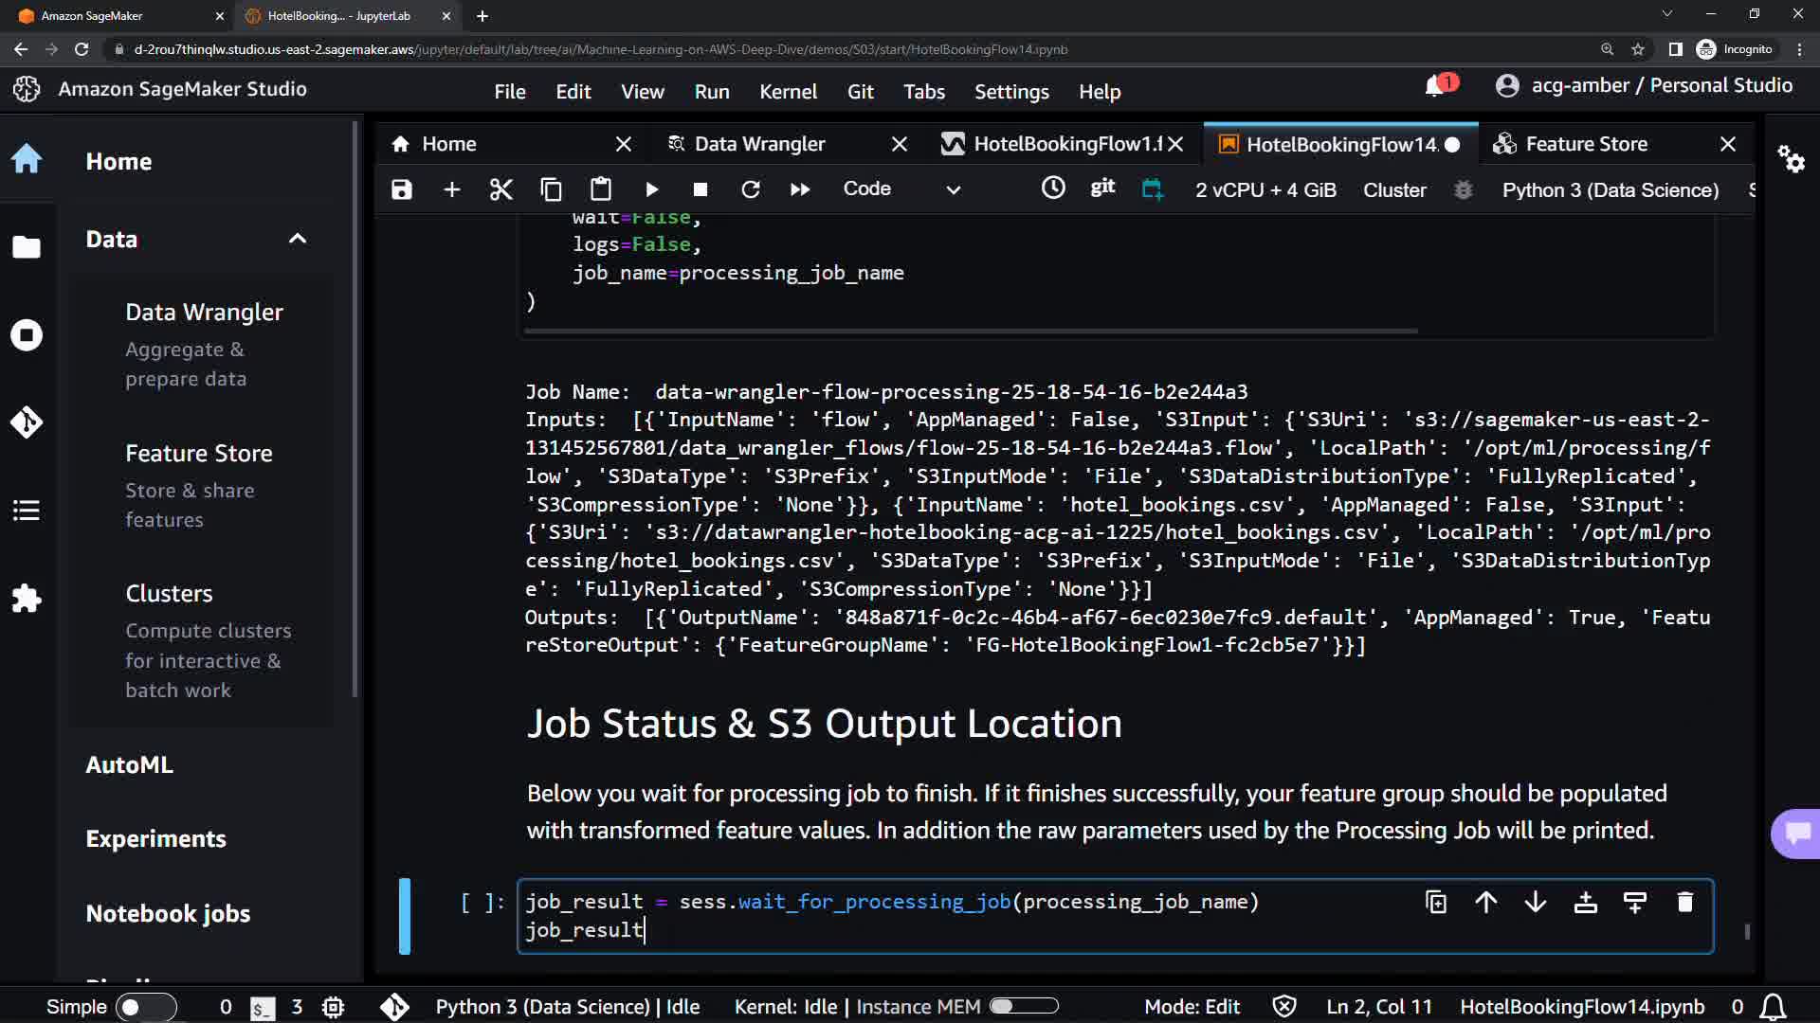This screenshot has height=1023, width=1820.
Task: Open the Running Terminals and Kernels sidebar icon
Action: coord(27,335)
